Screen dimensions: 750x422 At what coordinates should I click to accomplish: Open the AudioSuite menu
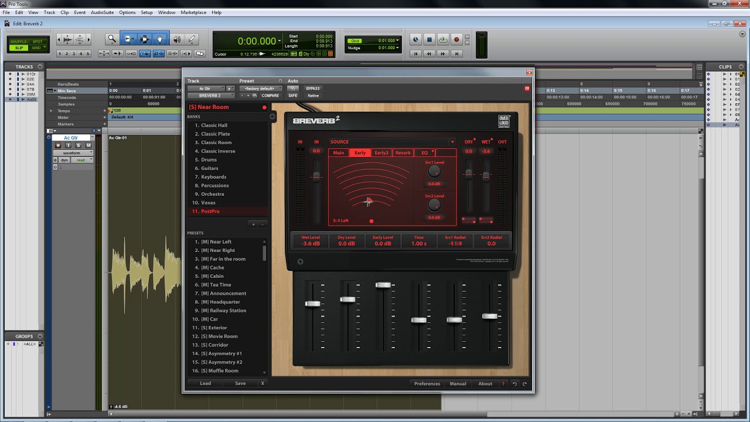(x=102, y=12)
